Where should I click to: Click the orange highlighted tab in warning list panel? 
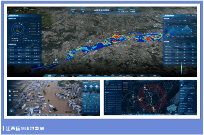(x=107, y=83)
